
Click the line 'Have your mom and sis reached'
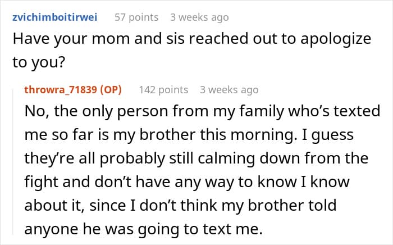(x=192, y=39)
